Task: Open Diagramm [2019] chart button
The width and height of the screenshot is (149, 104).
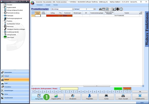Action: (56, 97)
